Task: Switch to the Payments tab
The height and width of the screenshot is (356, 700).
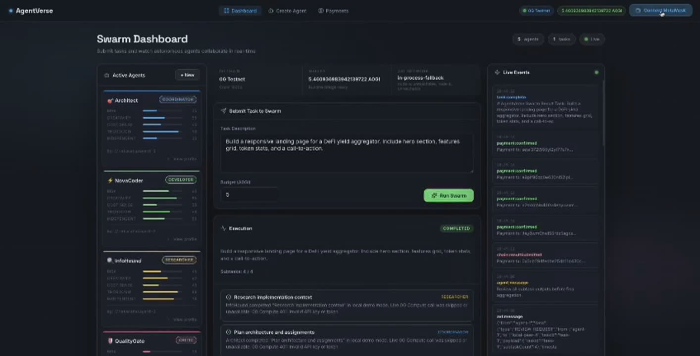Action: (333, 11)
